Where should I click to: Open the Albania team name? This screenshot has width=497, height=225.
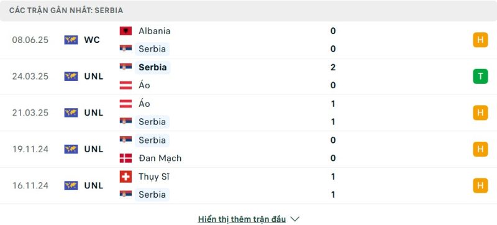click(154, 30)
